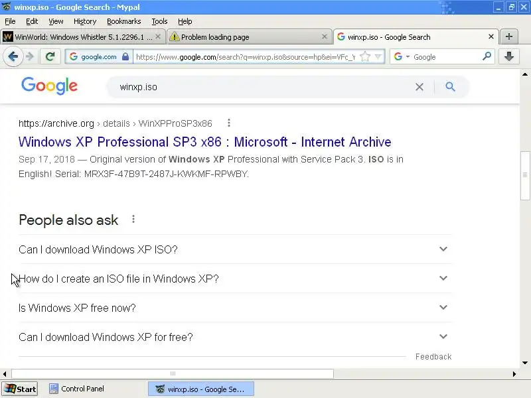Click the https://archive.org breadcrumb URL
531x398 pixels.
pos(56,123)
